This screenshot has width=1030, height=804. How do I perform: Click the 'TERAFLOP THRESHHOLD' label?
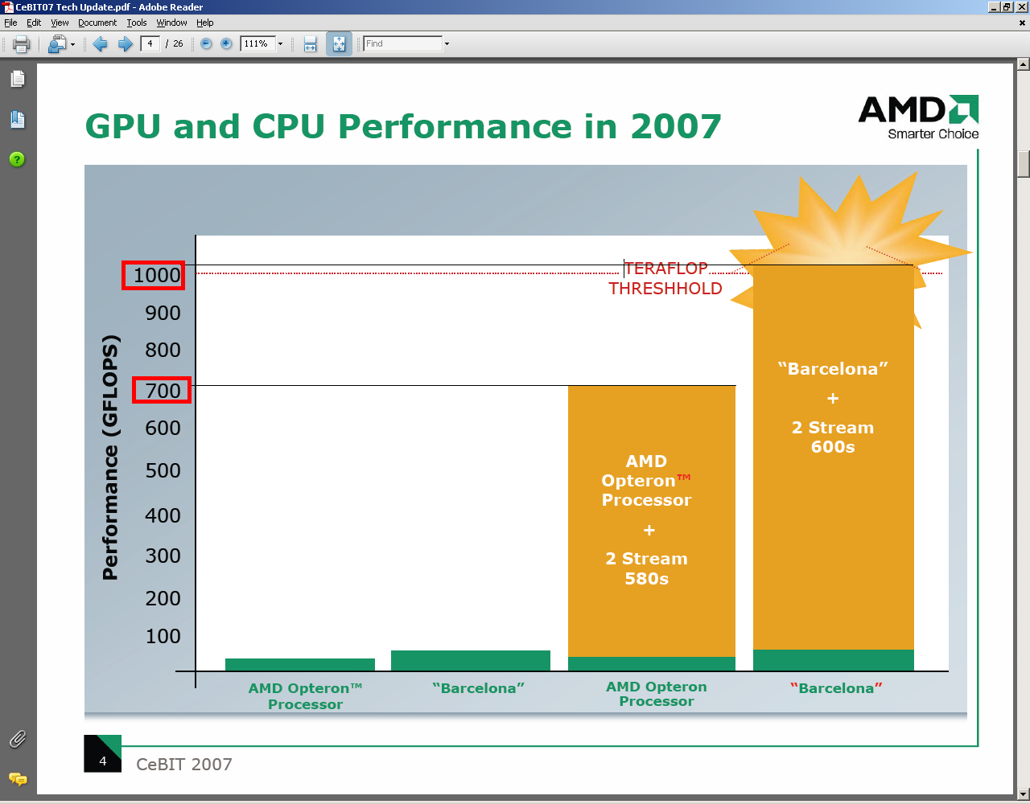(x=665, y=278)
